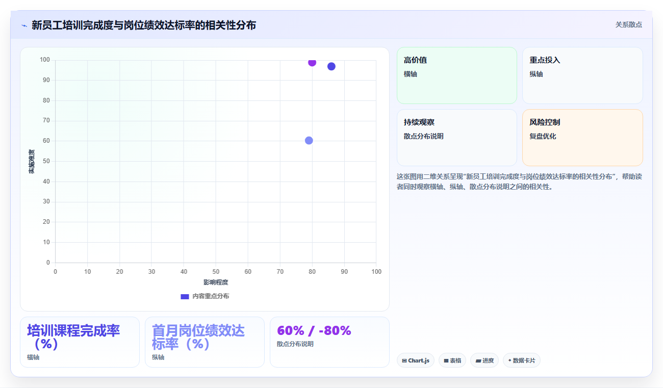Select the 进度 tag chip
Image resolution: width=663 pixels, height=388 pixels.
484,360
